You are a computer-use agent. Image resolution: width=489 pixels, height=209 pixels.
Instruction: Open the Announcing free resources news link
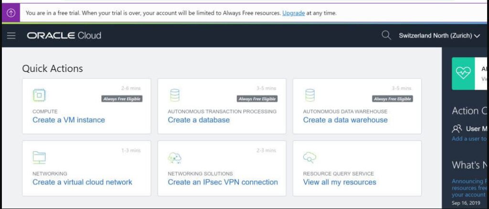click(469, 188)
